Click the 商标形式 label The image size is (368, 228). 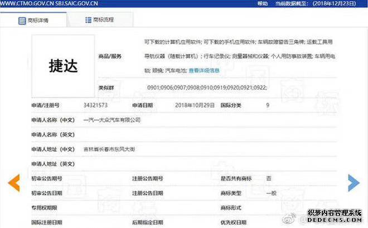click(x=231, y=207)
